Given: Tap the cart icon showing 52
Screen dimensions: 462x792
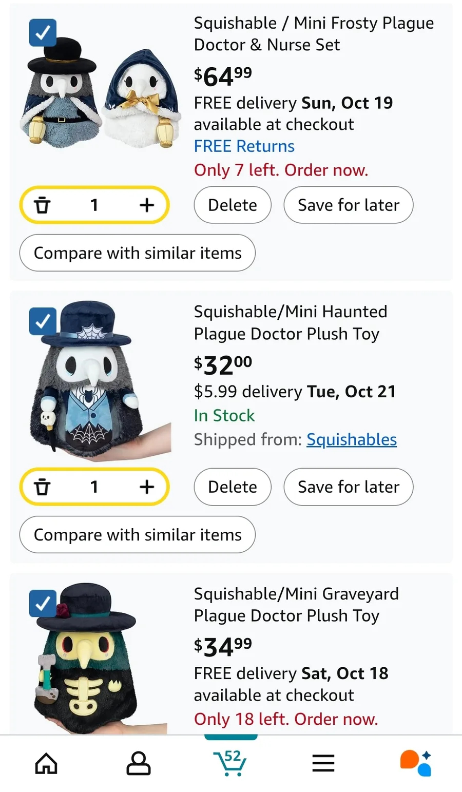Looking at the screenshot, I should pos(230,763).
